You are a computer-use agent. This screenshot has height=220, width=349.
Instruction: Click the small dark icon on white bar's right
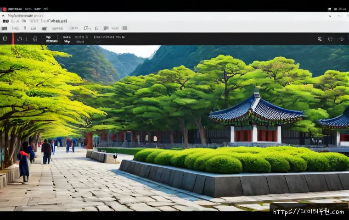point(330,16)
